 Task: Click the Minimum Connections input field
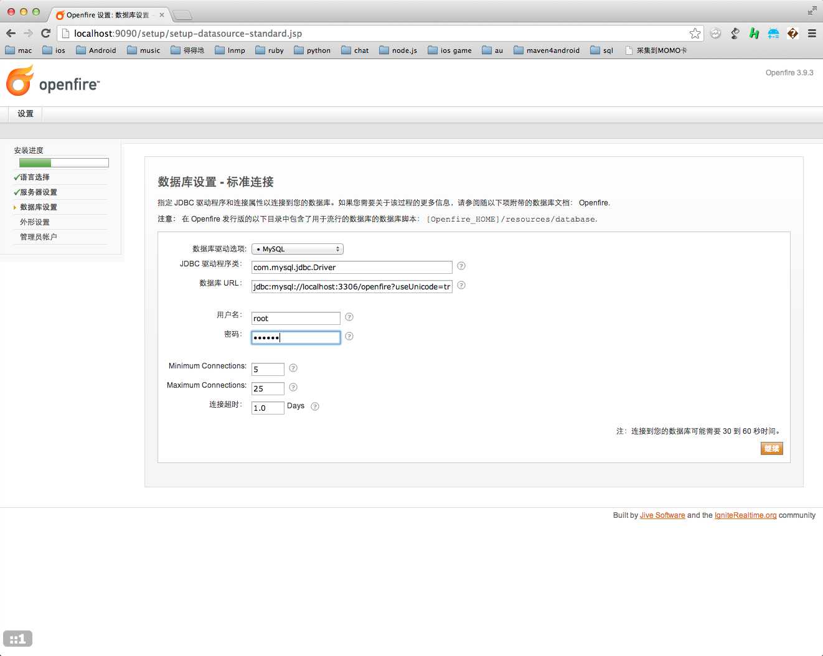click(268, 370)
